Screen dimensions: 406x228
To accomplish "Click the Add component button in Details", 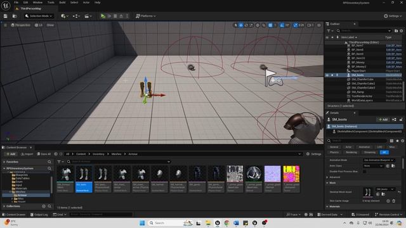I will pos(383,120).
